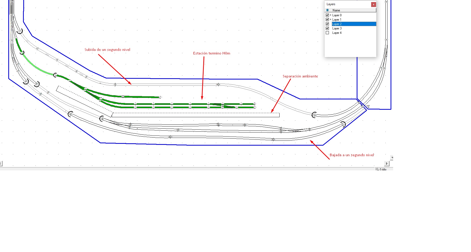Toggle Layer 1 visibility checkbox
The height and width of the screenshot is (252, 471).
pos(327,20)
